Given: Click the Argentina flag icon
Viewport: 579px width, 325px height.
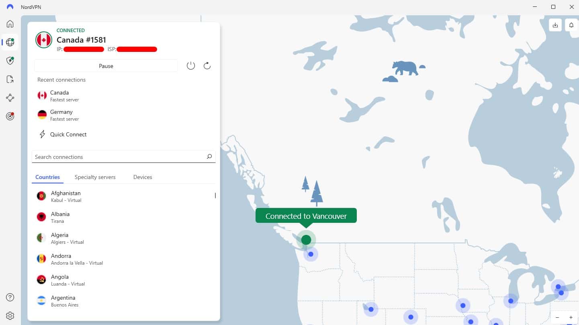Looking at the screenshot, I should (41, 301).
